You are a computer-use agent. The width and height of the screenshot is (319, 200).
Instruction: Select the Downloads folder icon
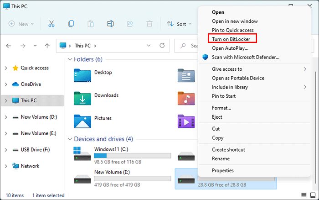pos(82,99)
